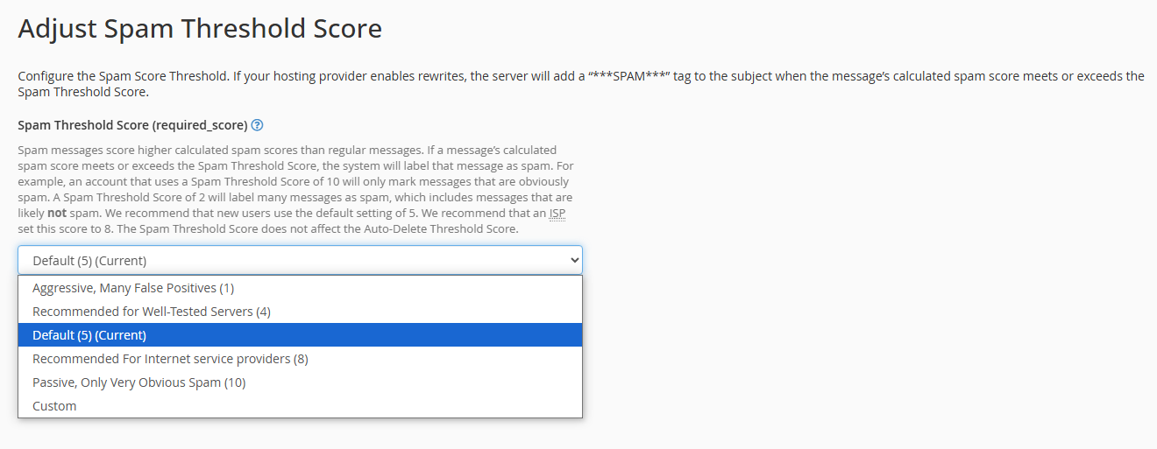The width and height of the screenshot is (1157, 449).
Task: Click the "Configure the Spam Score Threshold" sentence
Action: (x=123, y=76)
